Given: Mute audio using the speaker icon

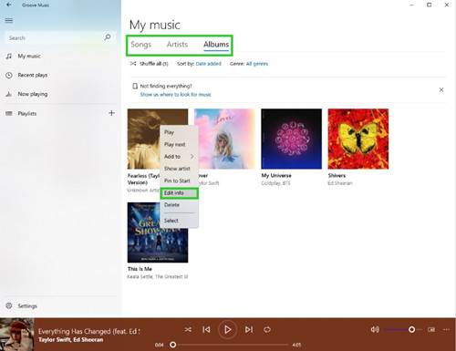Looking at the screenshot, I should click(x=375, y=329).
